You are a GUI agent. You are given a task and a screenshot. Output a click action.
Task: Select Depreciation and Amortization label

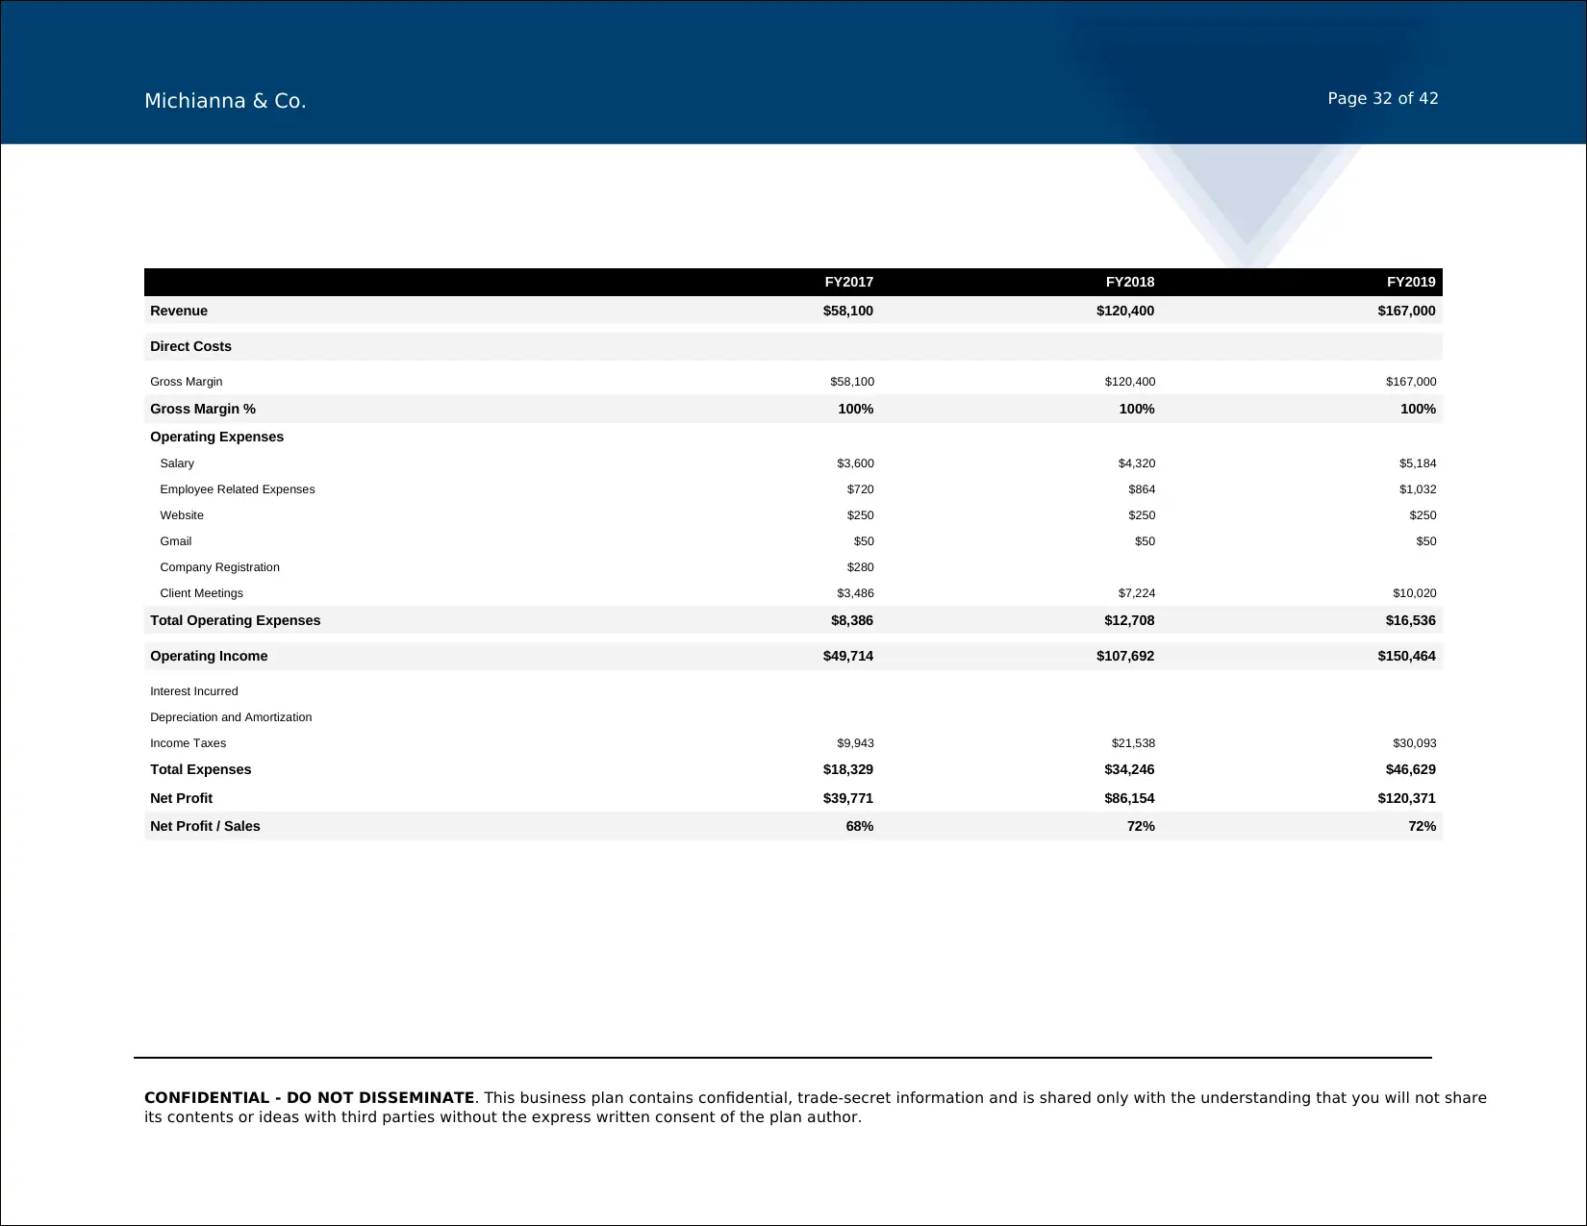pos(231,717)
